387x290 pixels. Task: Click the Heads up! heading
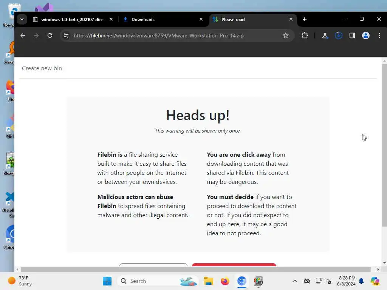click(x=198, y=115)
